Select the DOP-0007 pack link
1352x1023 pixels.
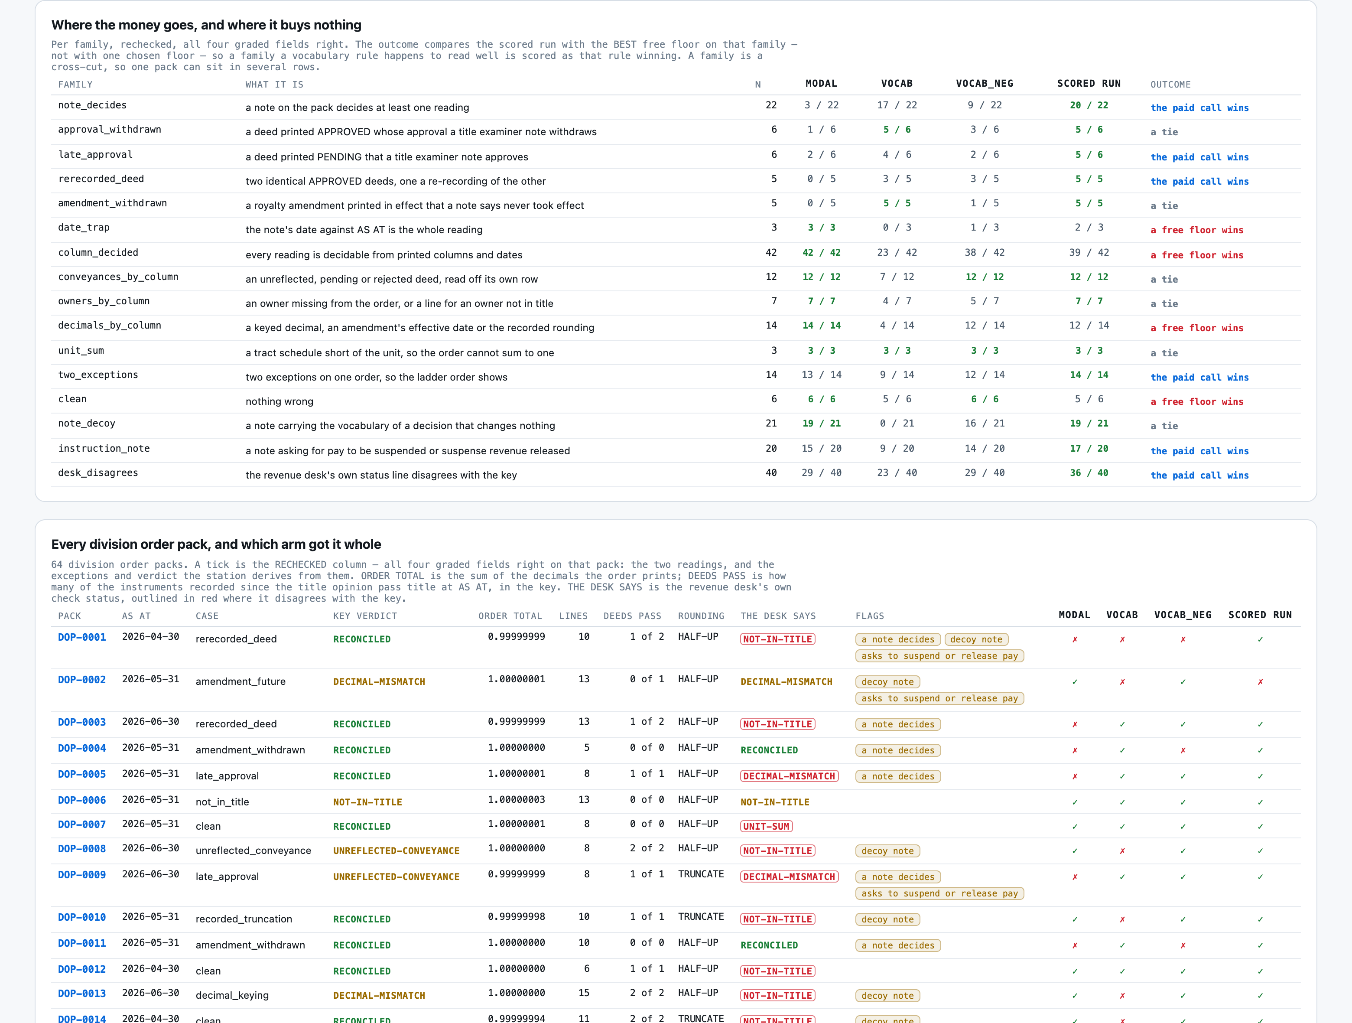click(82, 824)
